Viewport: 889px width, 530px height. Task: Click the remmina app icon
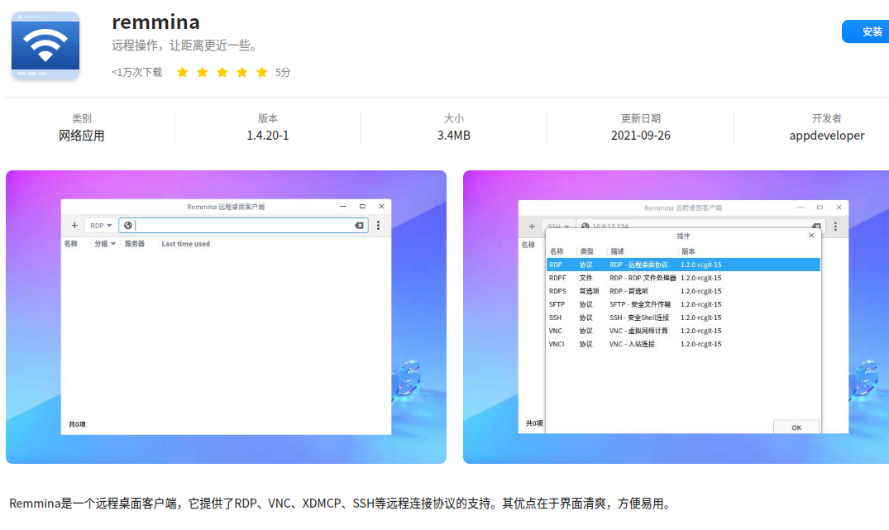[x=45, y=45]
